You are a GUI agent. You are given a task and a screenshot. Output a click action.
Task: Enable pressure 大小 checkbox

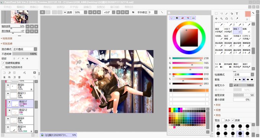[x=223, y=120]
